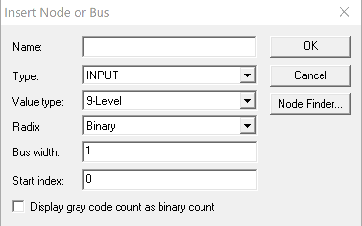Expand the Radix dropdown arrow

[248, 126]
